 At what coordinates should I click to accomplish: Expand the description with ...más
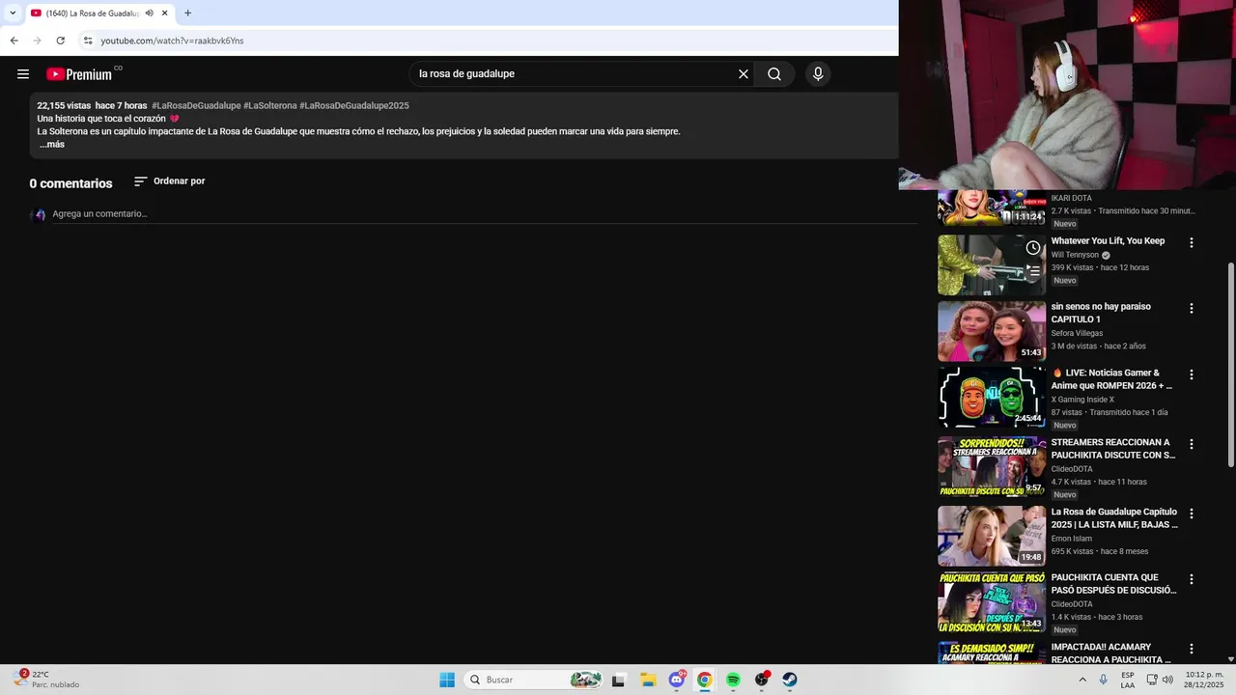tap(52, 144)
